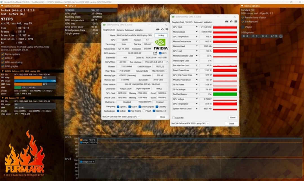Click refresh icon in Sensors GPU-Z window
The height and width of the screenshot is (181, 304).
[x=231, y=21]
